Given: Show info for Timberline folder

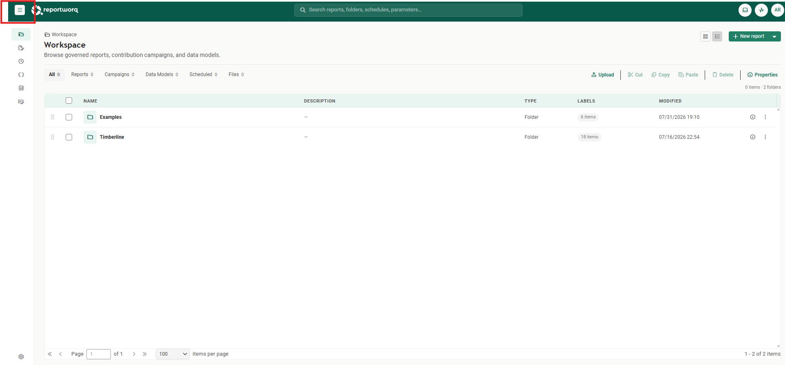Looking at the screenshot, I should pyautogui.click(x=753, y=137).
